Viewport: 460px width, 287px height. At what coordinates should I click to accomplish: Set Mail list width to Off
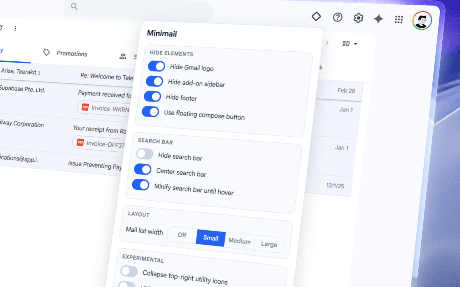pyautogui.click(x=182, y=235)
